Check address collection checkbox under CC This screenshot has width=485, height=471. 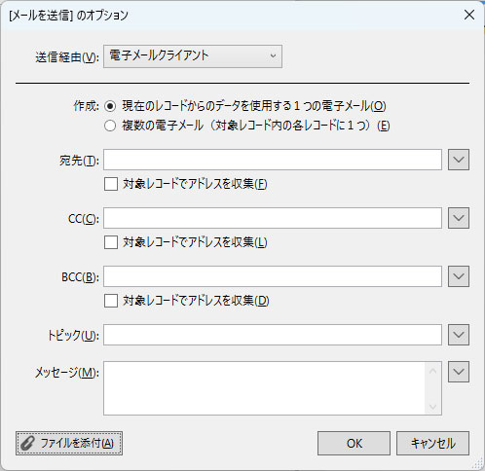111,242
